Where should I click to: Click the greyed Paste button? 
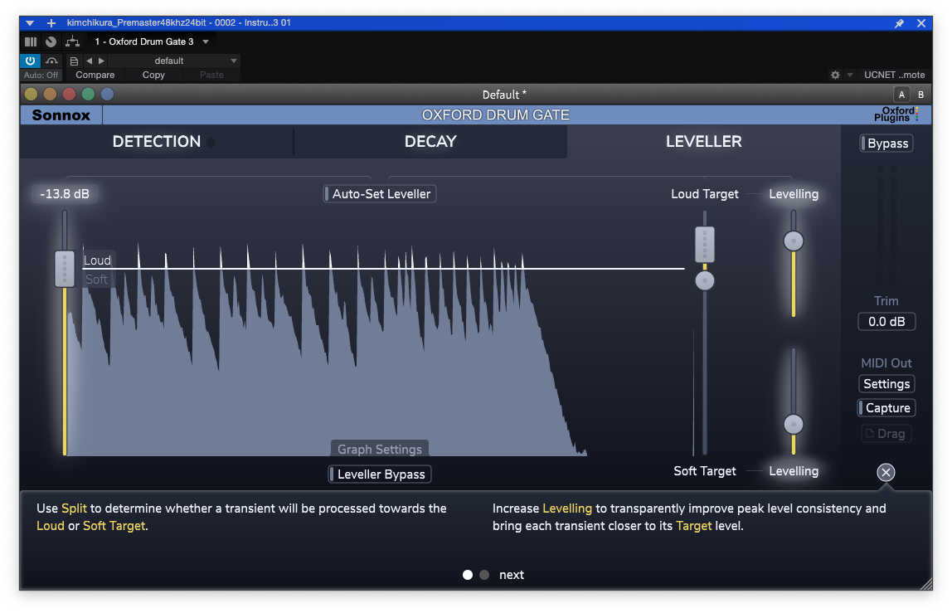pyautogui.click(x=212, y=75)
